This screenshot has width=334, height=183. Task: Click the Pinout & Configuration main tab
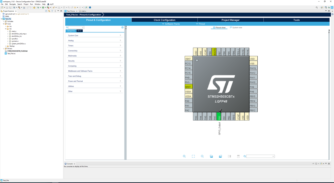click(x=98, y=20)
